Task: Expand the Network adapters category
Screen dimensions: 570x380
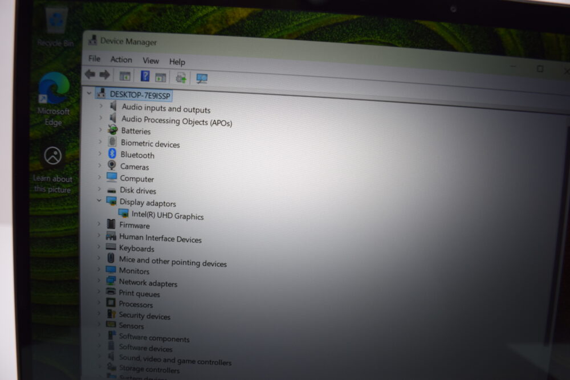Action: tap(99, 280)
